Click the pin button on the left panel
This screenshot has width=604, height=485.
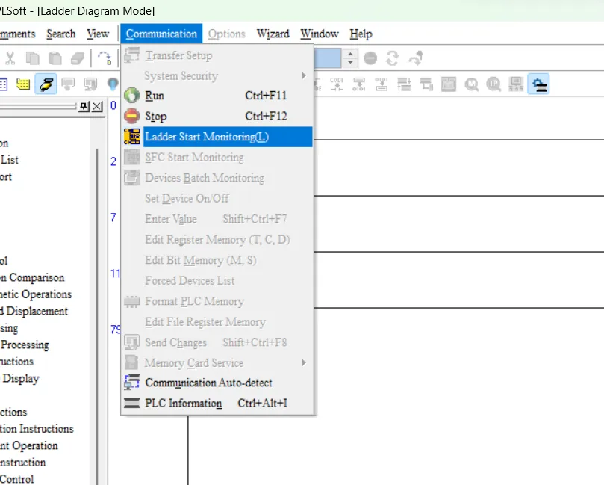point(85,106)
